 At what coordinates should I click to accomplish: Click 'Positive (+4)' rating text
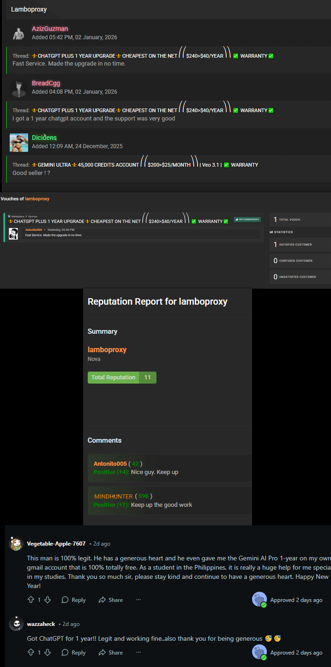tap(111, 472)
